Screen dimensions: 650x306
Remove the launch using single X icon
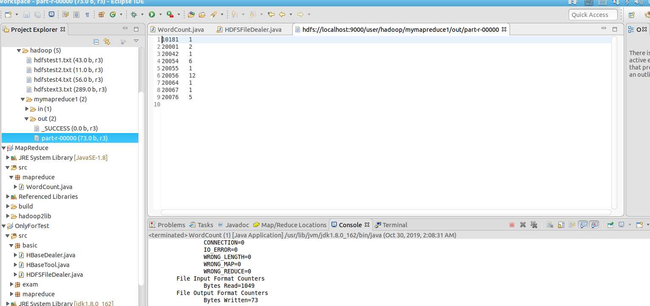pos(523,225)
